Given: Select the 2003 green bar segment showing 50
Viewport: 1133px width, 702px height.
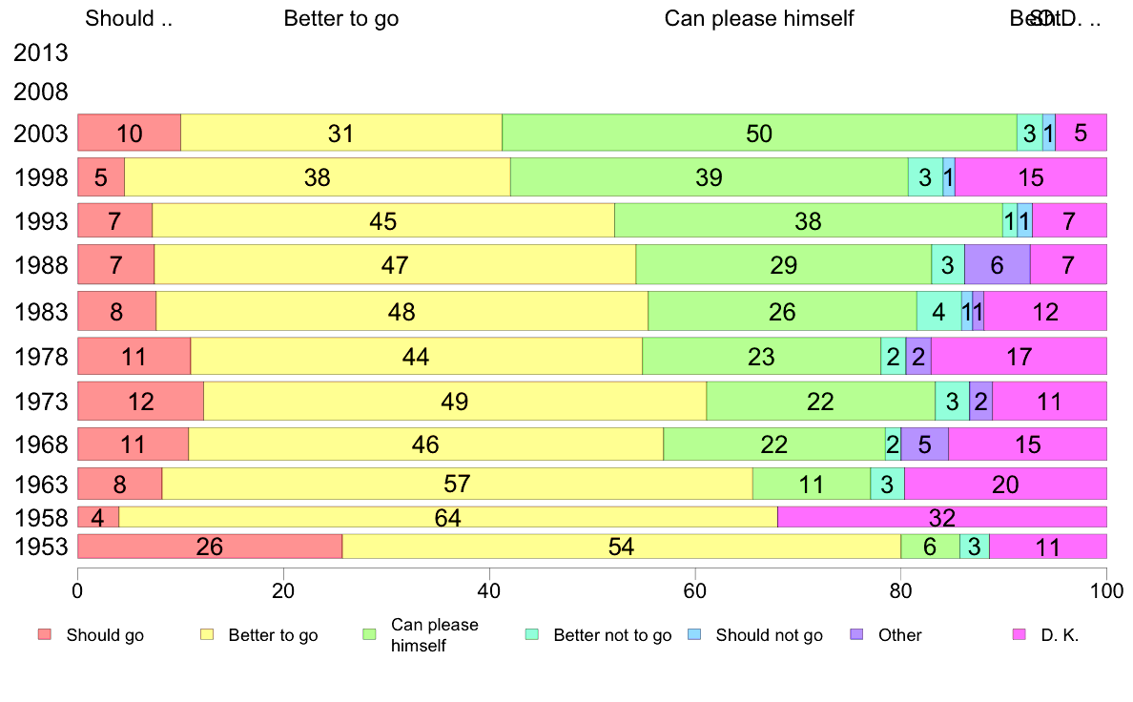Looking at the screenshot, I should (x=759, y=133).
